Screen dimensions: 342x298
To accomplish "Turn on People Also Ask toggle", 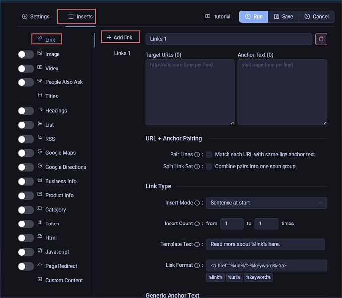I will pos(26,82).
